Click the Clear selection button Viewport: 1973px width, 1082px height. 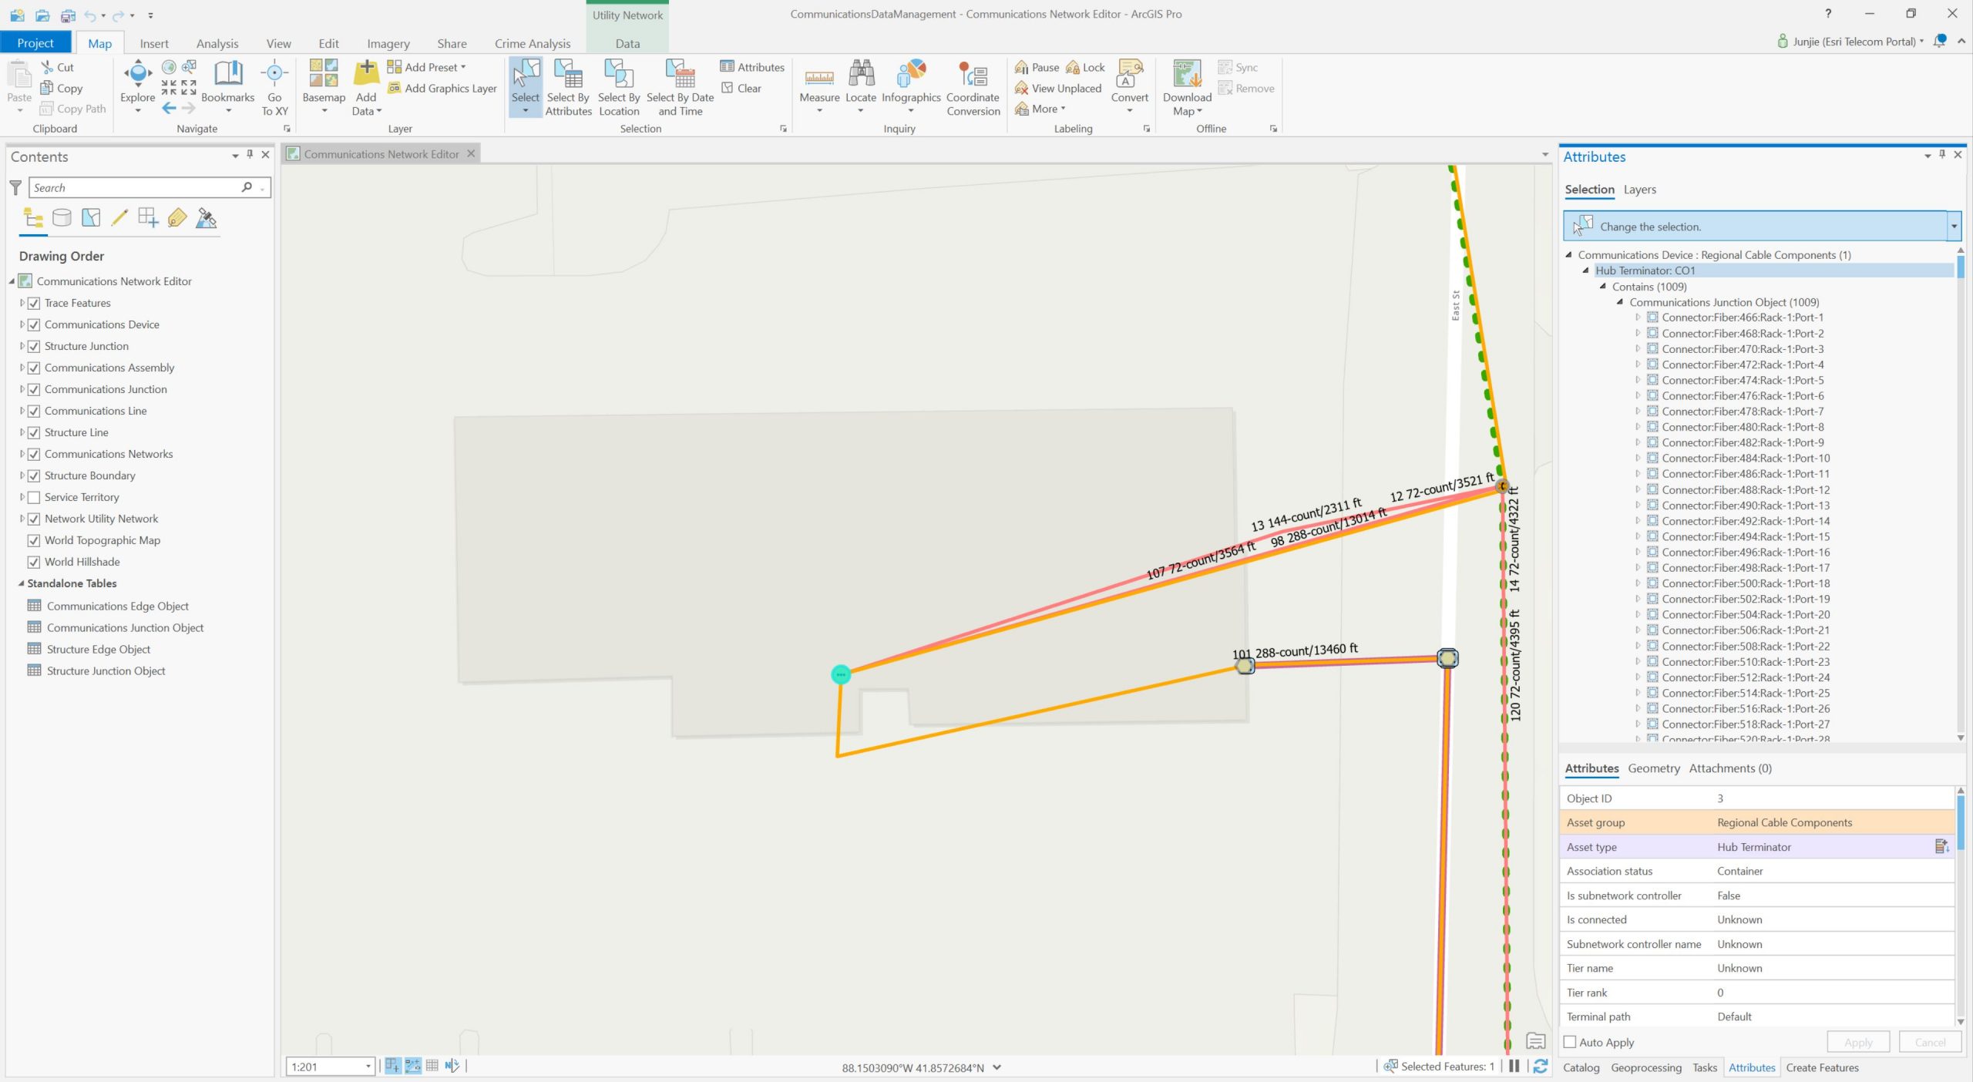pos(741,88)
